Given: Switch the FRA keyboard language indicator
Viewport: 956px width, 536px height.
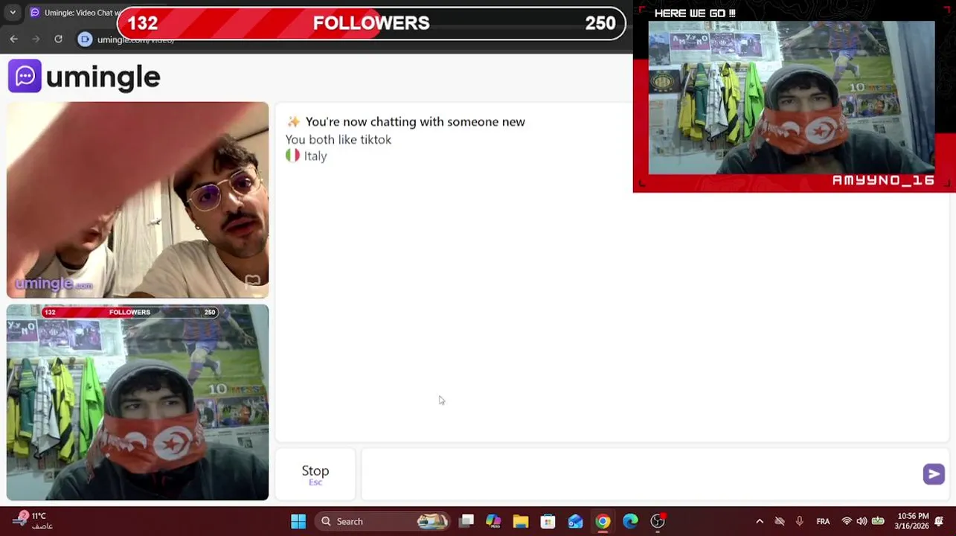Looking at the screenshot, I should coord(823,521).
